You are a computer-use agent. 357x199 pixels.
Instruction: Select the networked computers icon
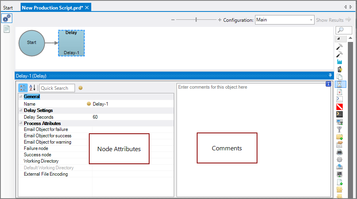pos(340,122)
